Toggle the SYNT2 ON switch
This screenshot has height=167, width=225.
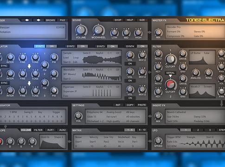pyautogui.click(x=83, y=46)
